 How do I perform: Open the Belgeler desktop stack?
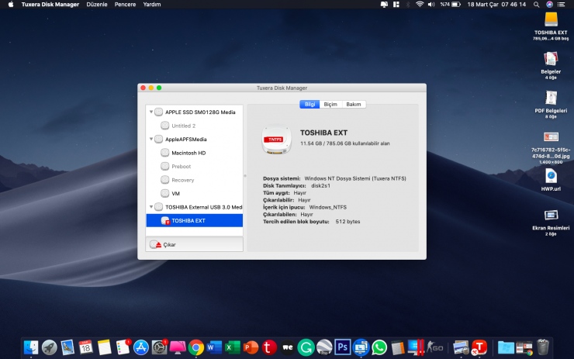point(551,59)
